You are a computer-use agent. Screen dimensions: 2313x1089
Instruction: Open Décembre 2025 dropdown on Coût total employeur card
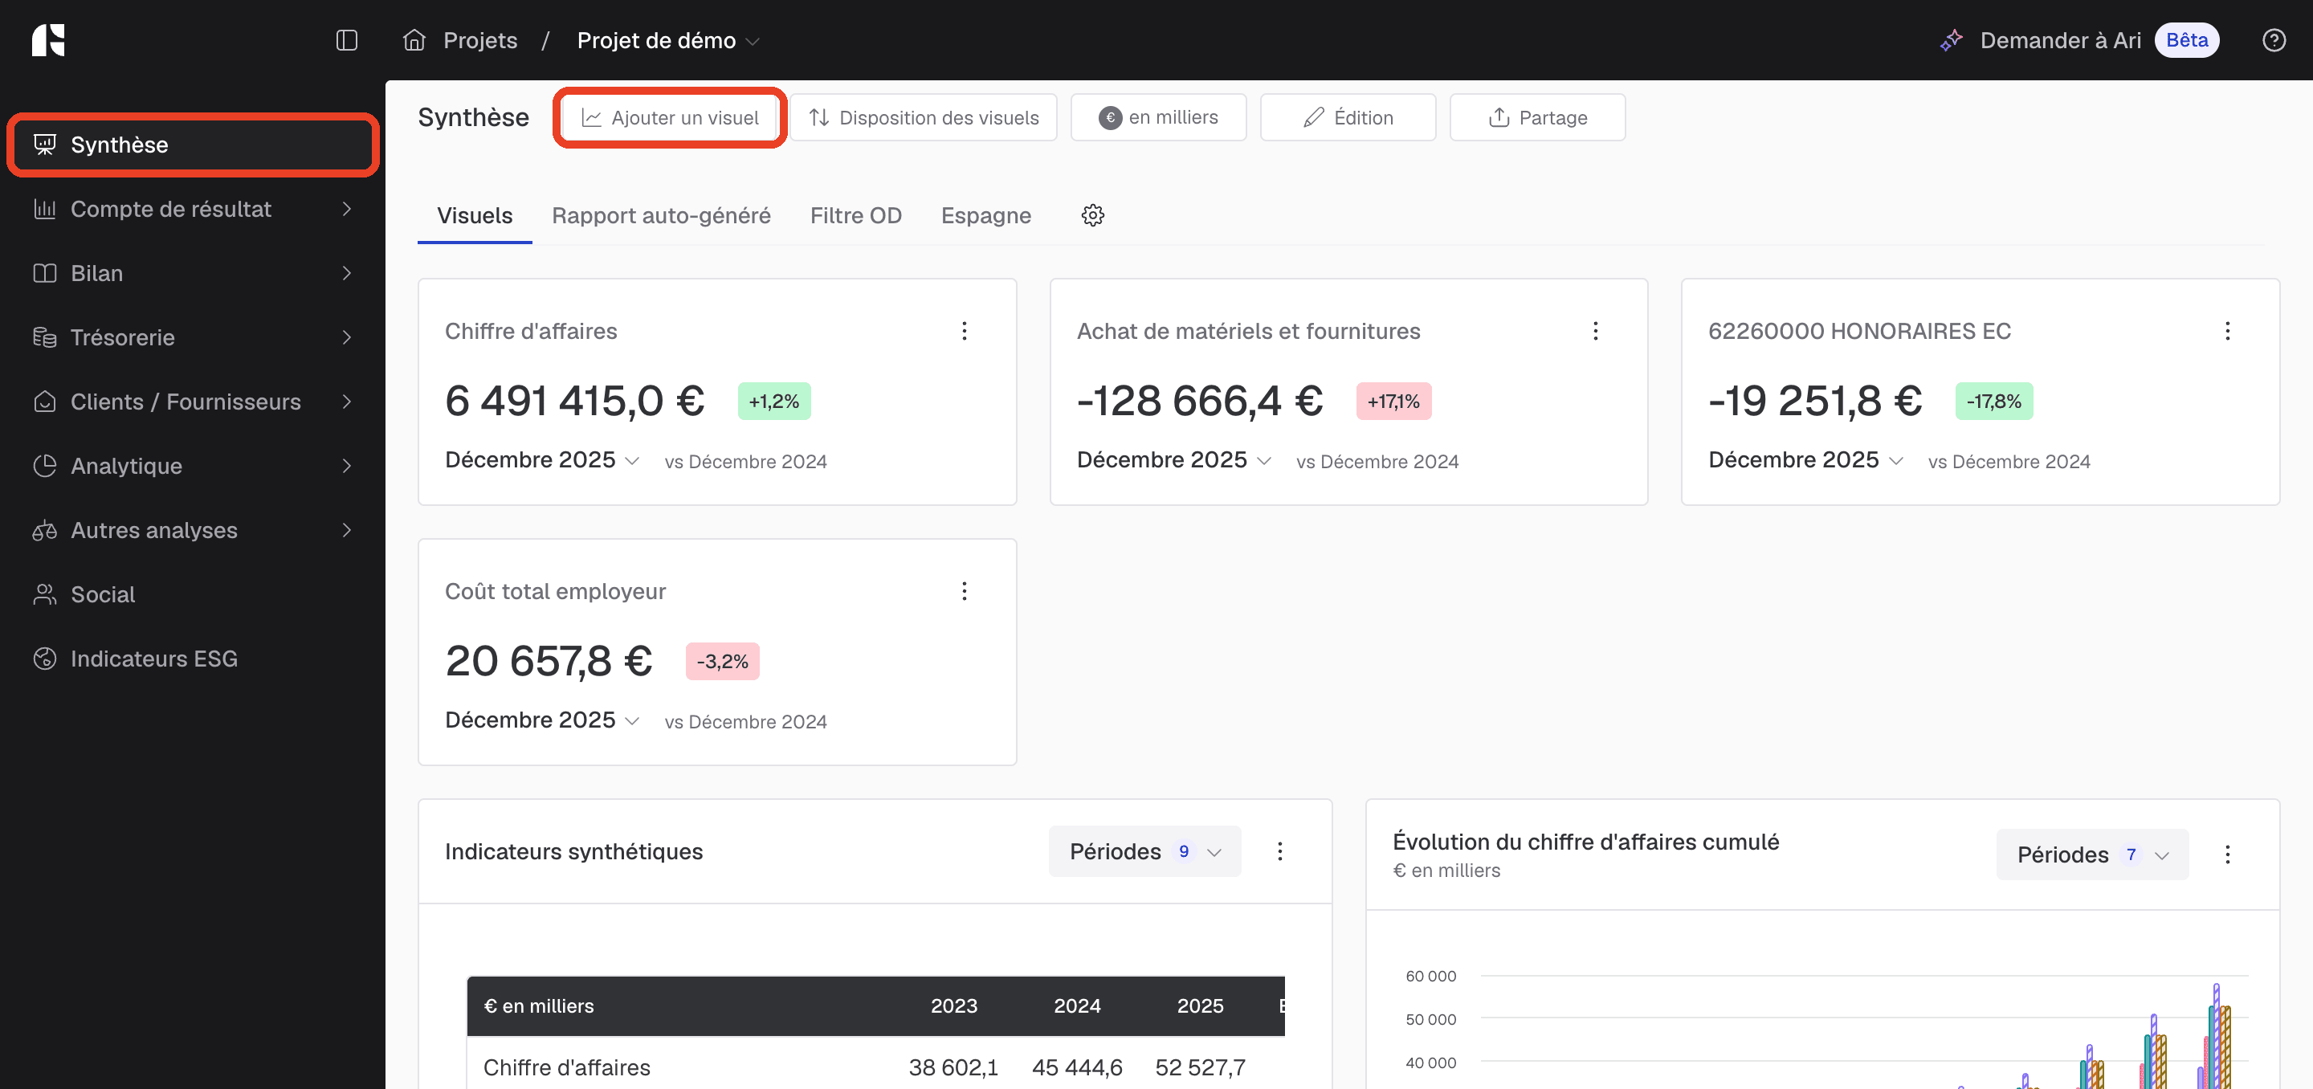tap(542, 720)
